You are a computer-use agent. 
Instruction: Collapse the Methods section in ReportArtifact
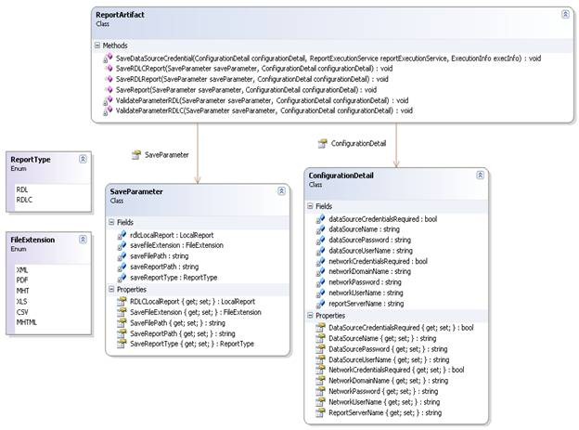[x=99, y=45]
